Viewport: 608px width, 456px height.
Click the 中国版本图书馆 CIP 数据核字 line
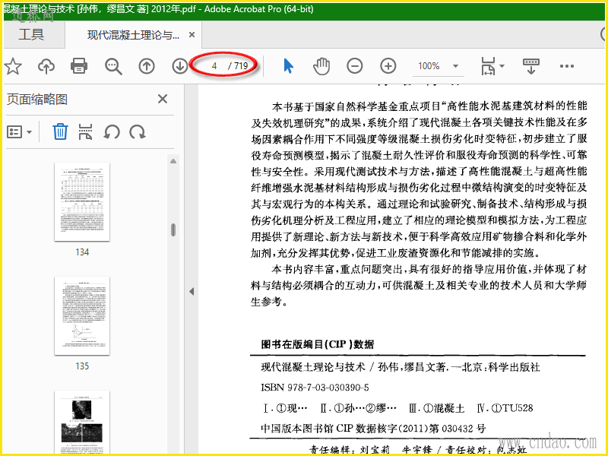pyautogui.click(x=373, y=429)
